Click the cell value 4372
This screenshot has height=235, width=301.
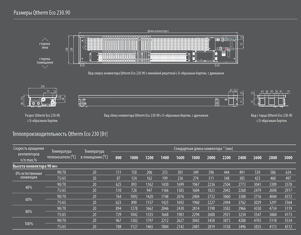coord(288,196)
